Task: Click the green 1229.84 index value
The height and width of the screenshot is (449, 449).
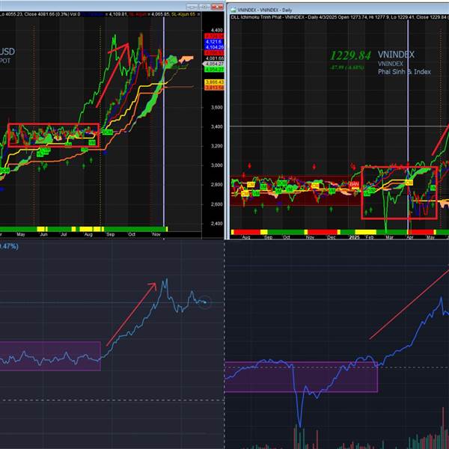Action: point(350,55)
